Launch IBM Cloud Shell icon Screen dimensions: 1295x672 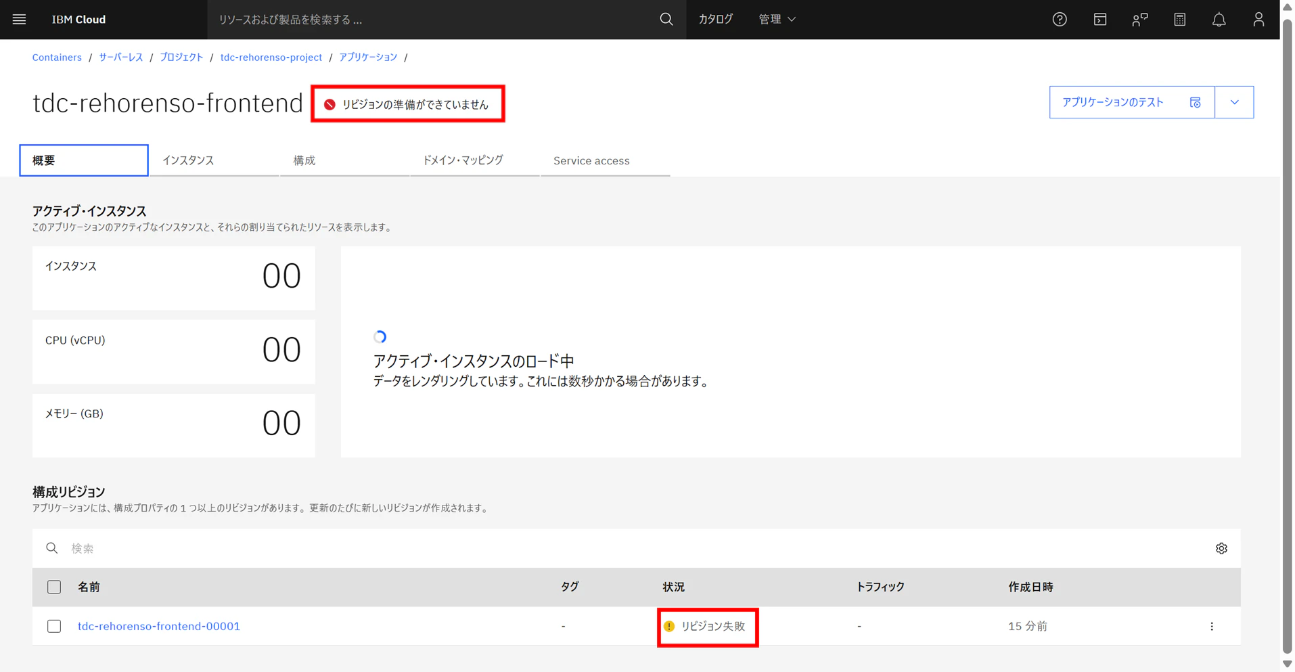pos(1100,20)
